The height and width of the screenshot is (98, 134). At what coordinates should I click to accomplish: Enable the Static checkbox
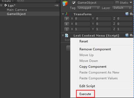117,3
